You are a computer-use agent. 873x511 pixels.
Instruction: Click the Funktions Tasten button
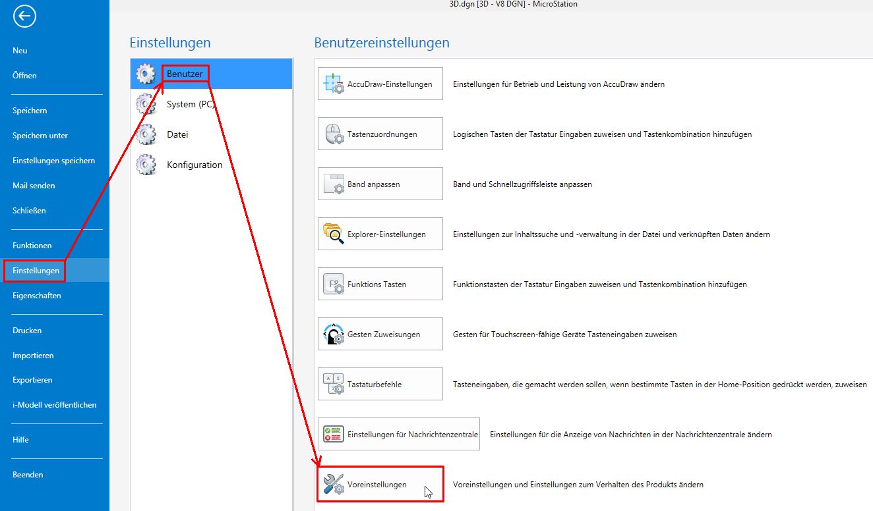coord(380,284)
